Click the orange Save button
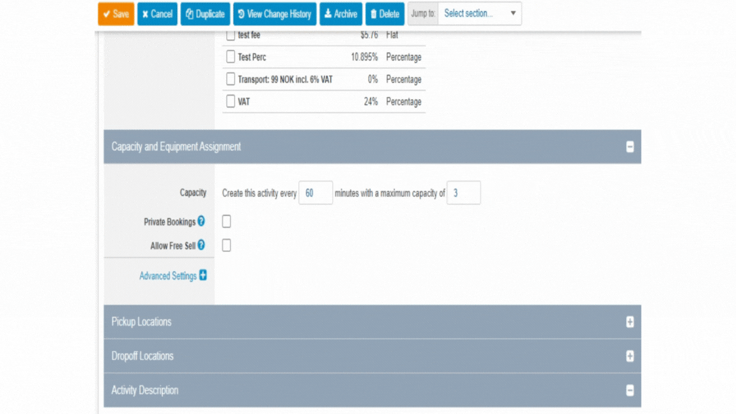This screenshot has height=414, width=736. click(116, 14)
